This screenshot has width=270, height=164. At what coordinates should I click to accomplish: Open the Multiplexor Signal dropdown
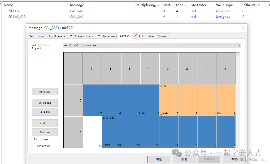point(239,46)
